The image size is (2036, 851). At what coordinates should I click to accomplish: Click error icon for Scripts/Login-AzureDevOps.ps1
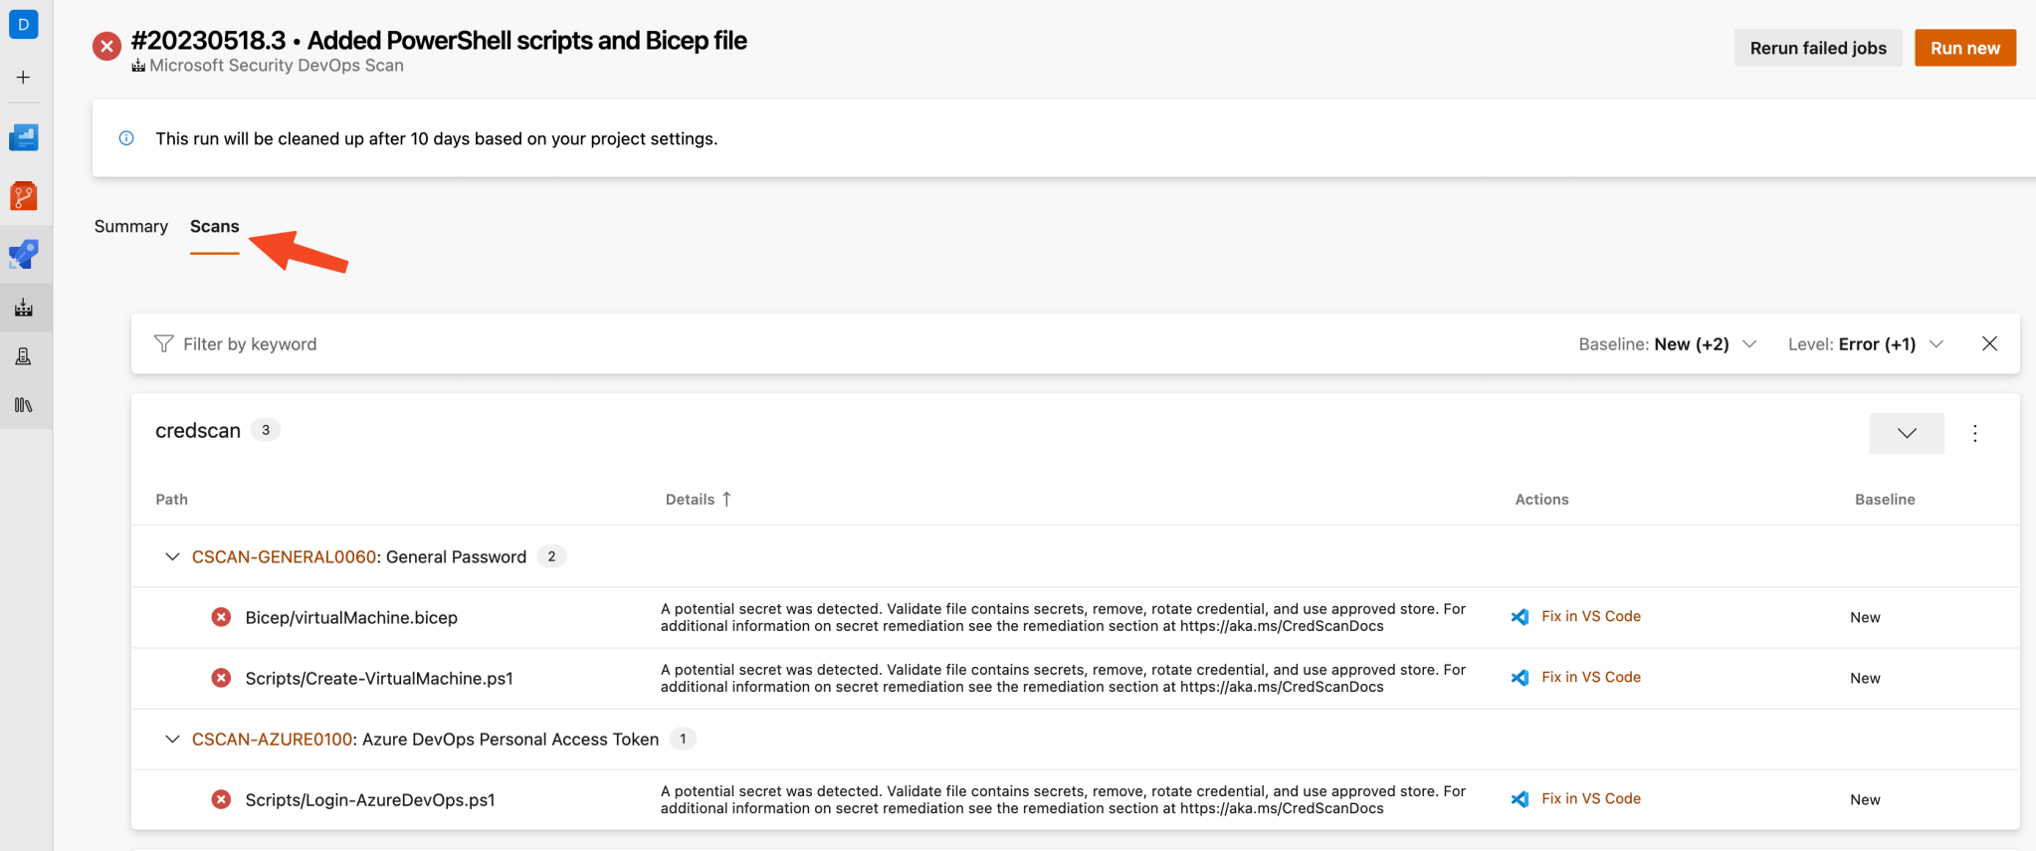pyautogui.click(x=221, y=799)
